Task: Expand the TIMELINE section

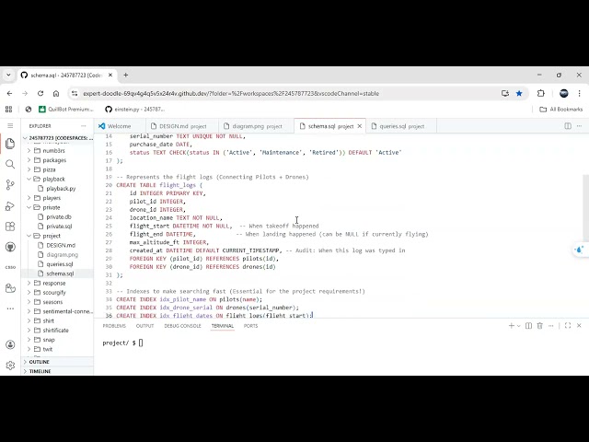Action: [57, 371]
